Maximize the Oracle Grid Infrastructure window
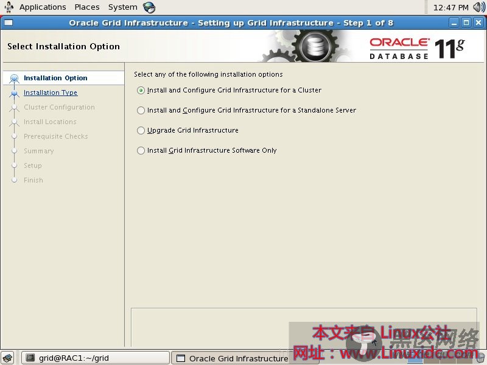The height and width of the screenshot is (365, 487). (466, 23)
